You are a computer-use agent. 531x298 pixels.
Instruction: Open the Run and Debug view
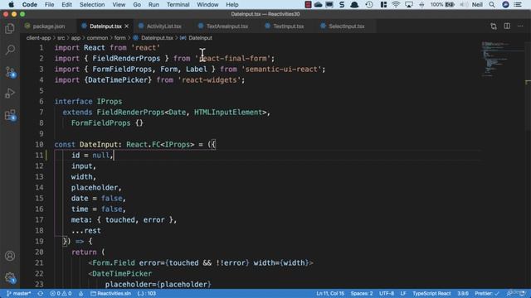10,93
